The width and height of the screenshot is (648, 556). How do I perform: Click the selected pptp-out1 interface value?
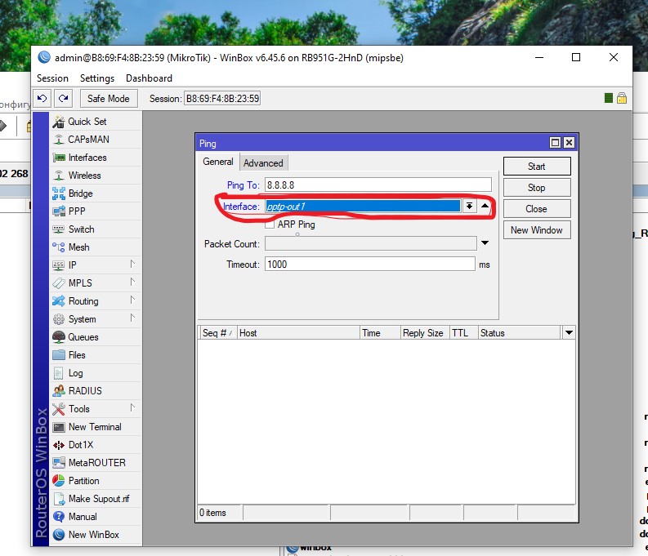tap(363, 206)
